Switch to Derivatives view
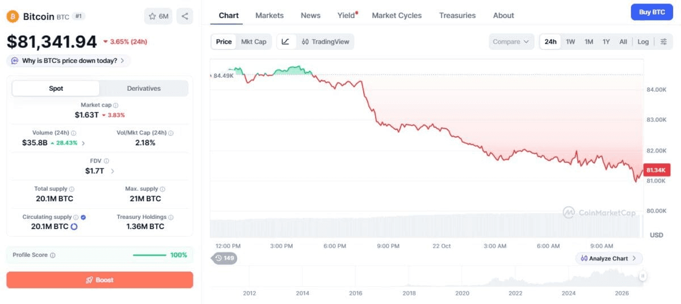 click(x=144, y=88)
